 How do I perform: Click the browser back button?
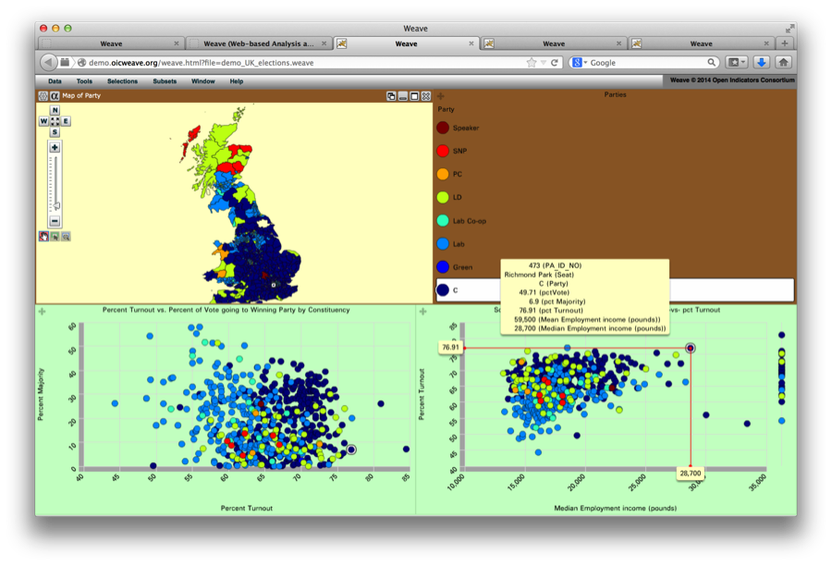point(48,63)
